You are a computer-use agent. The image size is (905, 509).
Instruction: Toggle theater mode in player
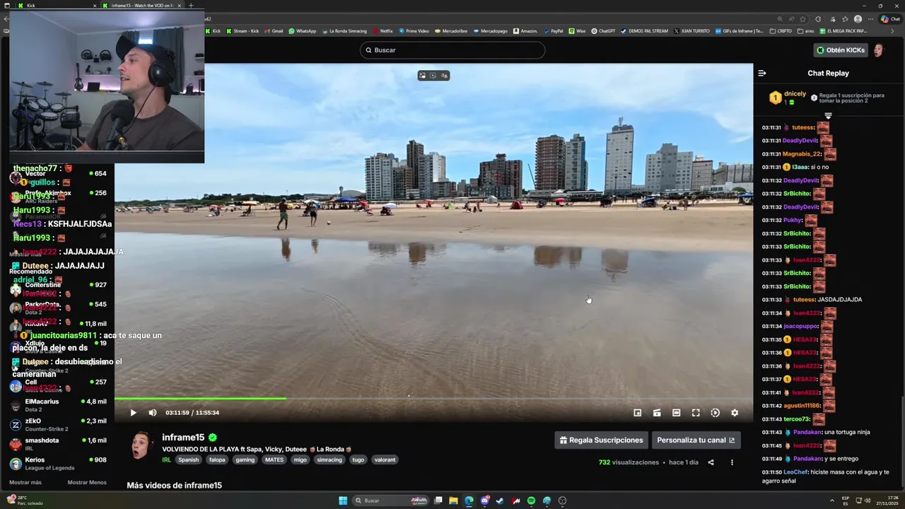(x=676, y=413)
